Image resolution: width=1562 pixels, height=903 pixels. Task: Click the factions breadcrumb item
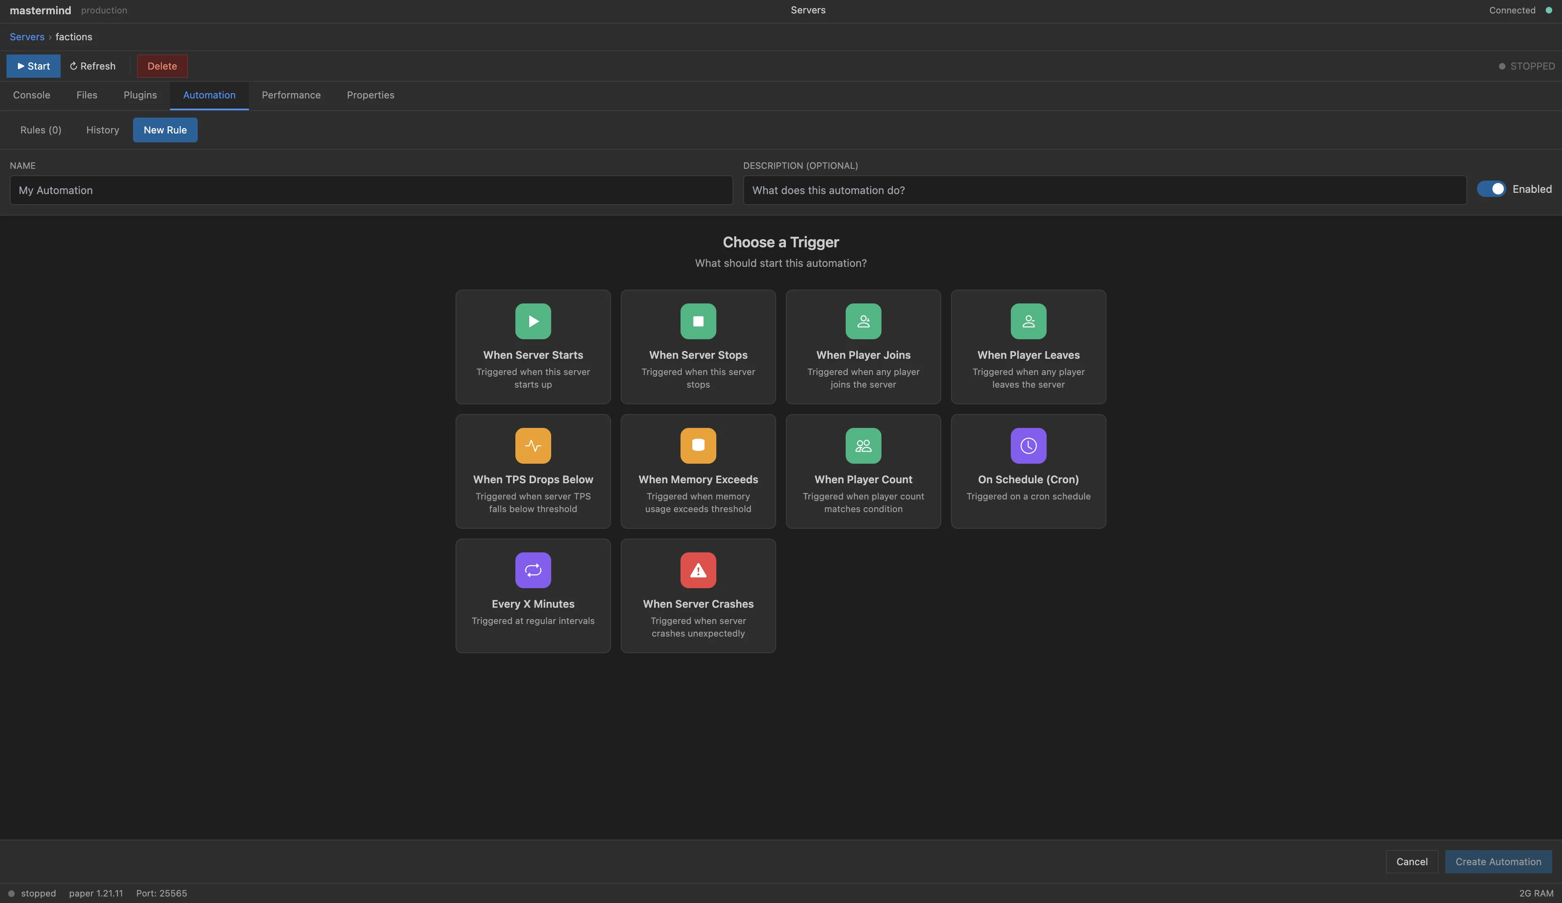(74, 37)
